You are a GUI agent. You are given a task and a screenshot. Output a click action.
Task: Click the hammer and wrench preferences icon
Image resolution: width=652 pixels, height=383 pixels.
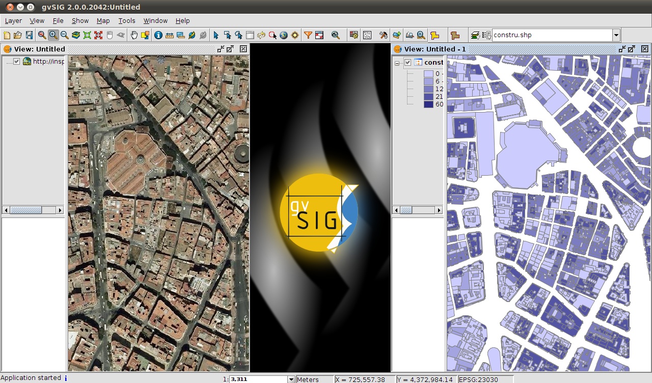(383, 35)
